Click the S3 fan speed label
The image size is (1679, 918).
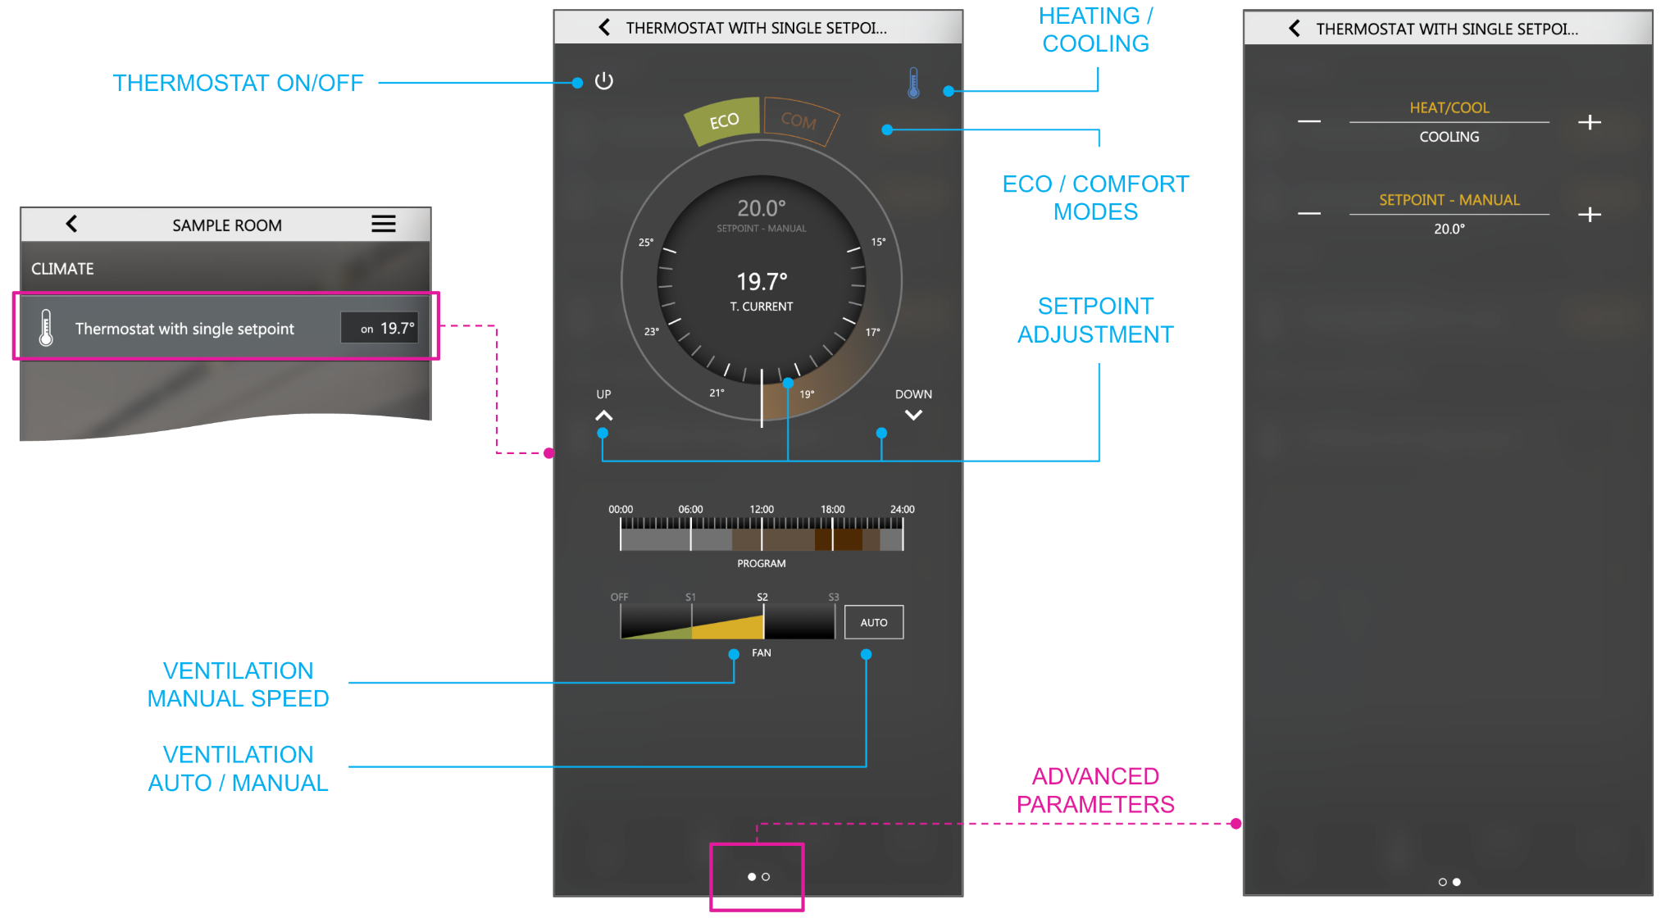coord(834,597)
